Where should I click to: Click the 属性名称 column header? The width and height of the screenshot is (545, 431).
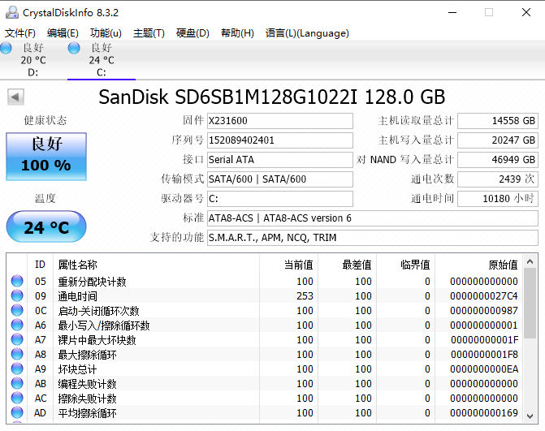157,265
